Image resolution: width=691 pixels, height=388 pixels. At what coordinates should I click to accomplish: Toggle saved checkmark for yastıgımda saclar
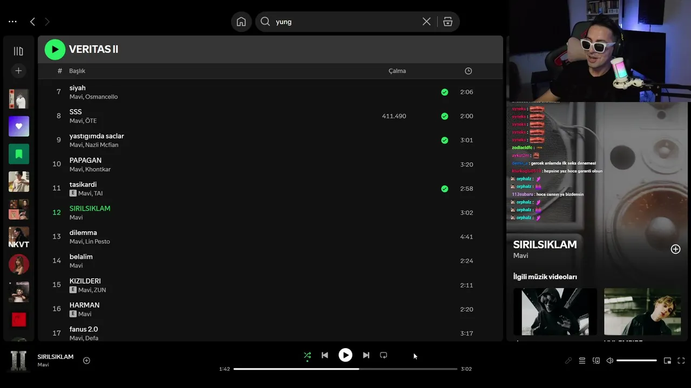tap(444, 140)
